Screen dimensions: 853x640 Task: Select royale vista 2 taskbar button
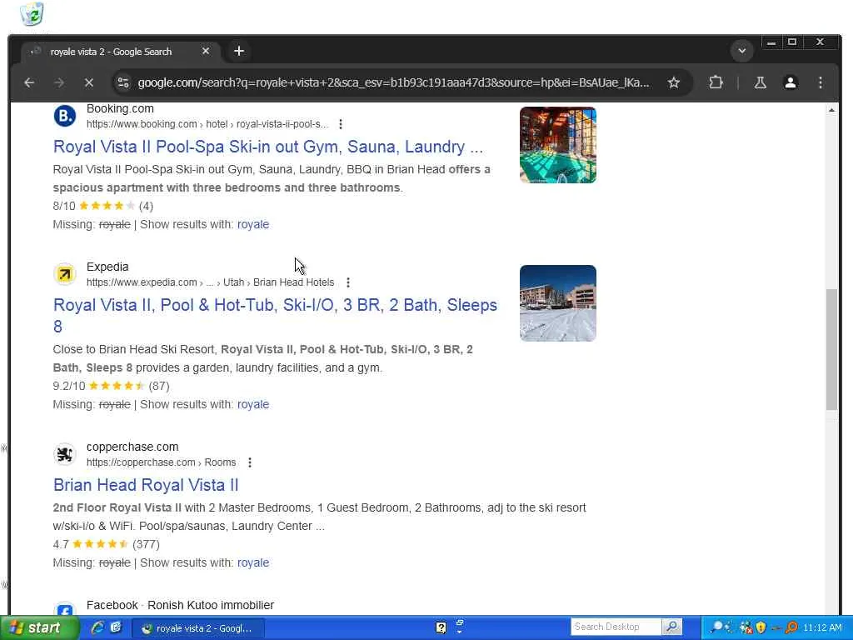coord(199,628)
